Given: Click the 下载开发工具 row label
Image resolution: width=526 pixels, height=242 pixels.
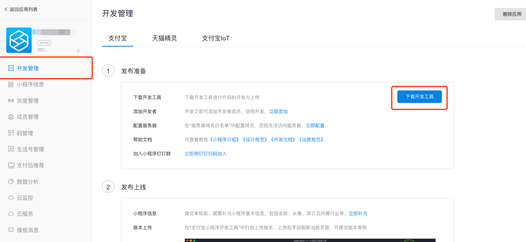Looking at the screenshot, I should 147,97.
